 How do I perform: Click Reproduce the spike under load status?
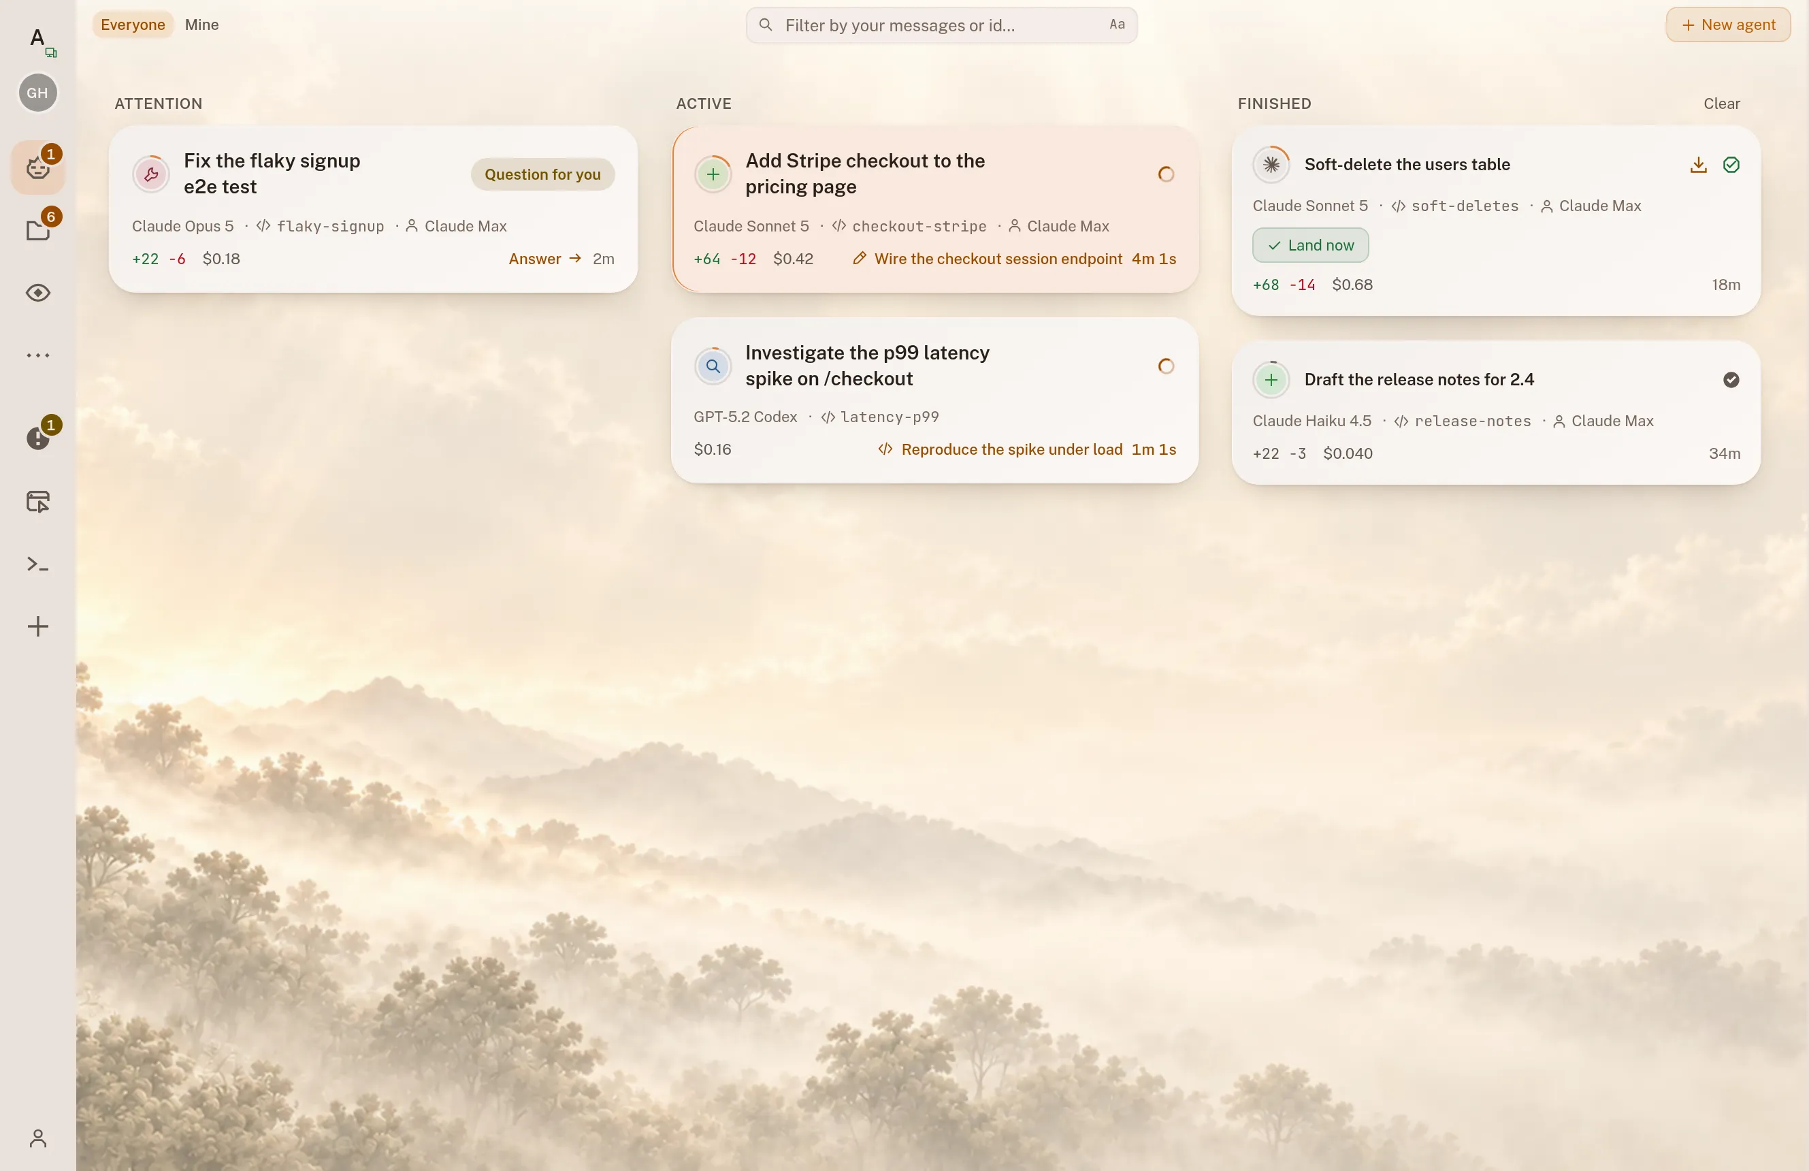(x=1011, y=449)
